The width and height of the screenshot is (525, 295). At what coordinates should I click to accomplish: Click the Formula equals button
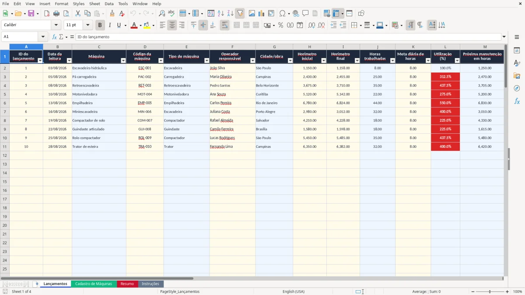pyautogui.click(x=72, y=37)
